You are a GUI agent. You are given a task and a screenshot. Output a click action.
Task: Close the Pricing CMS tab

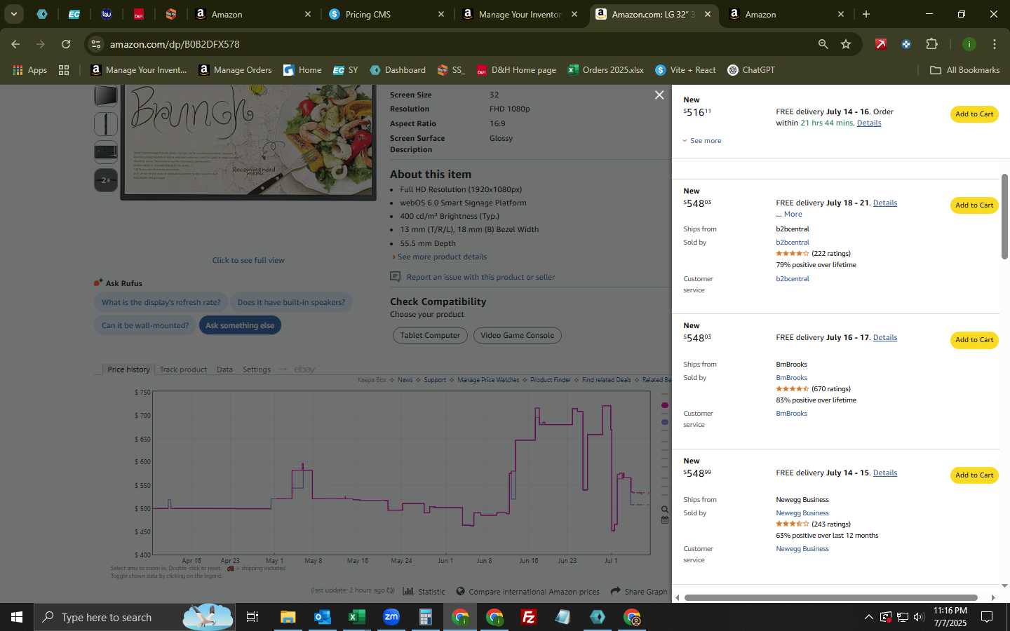440,14
